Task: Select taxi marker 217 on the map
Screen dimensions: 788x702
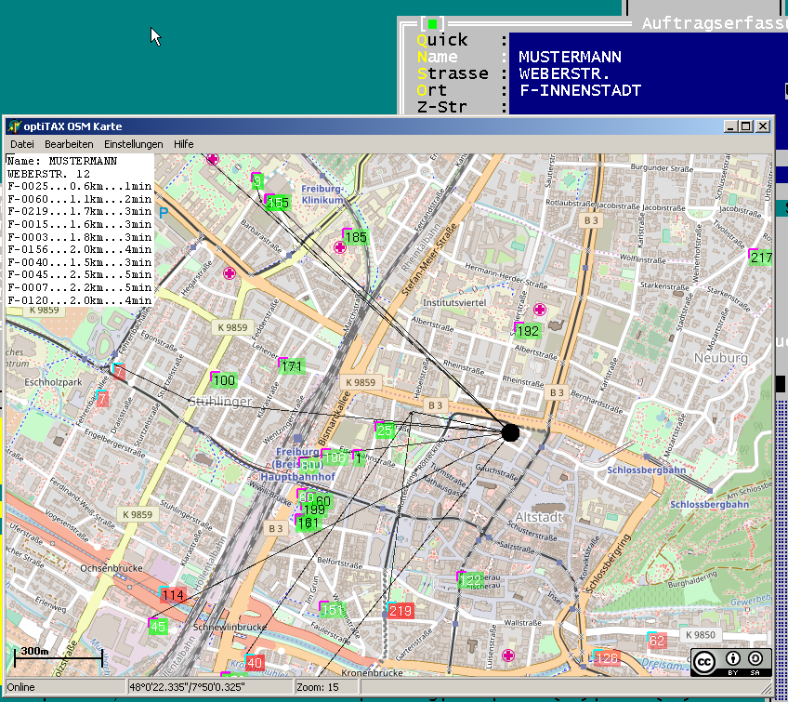Action: coord(760,258)
